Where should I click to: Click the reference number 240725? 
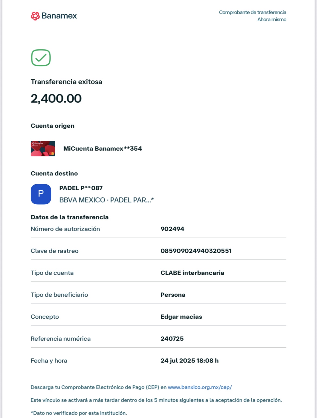click(172, 339)
